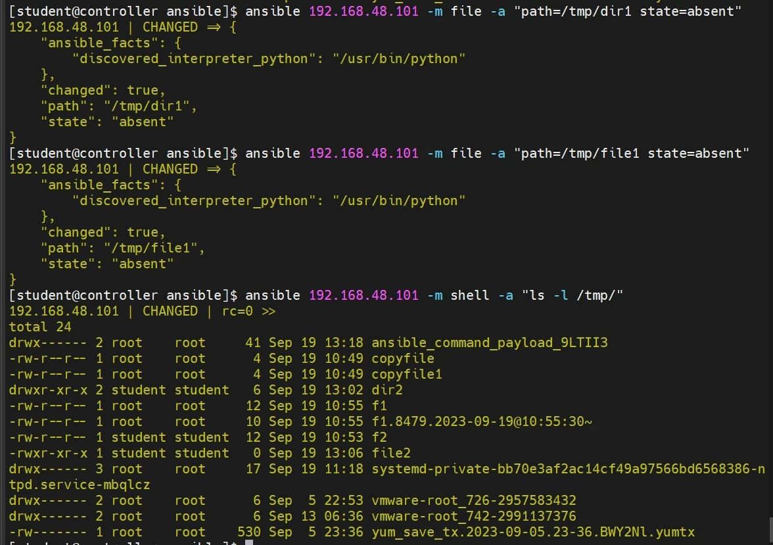773x545 pixels.
Task: Click "path=/tmp/file1 state=absent" argument text
Action: coord(632,153)
